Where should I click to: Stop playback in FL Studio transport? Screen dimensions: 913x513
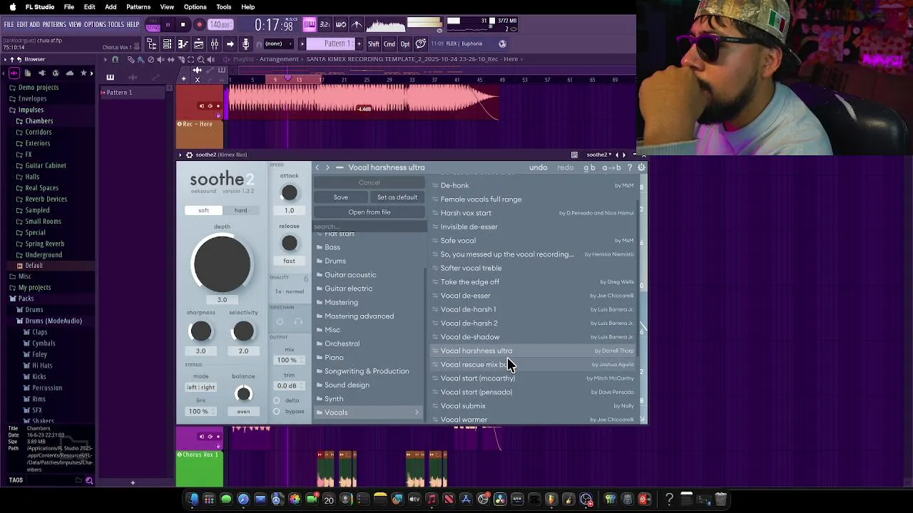(x=183, y=25)
